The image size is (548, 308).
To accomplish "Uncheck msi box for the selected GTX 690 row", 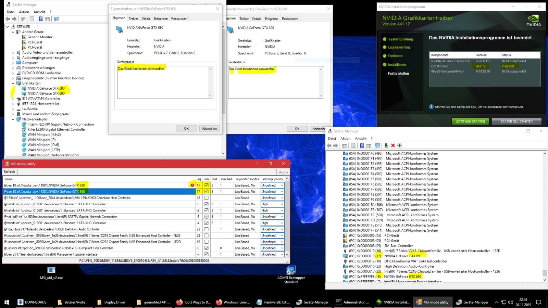I will coord(207,192).
